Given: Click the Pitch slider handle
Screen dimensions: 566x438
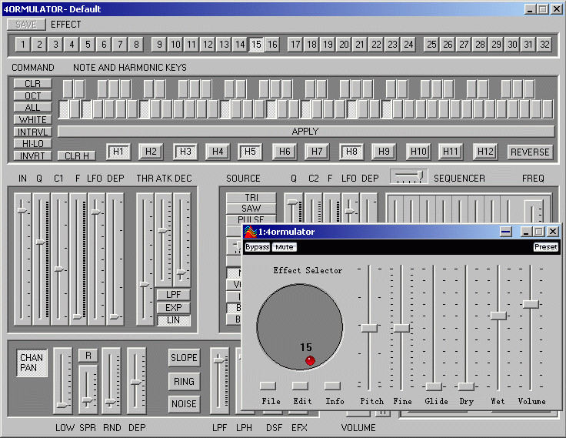Looking at the screenshot, I should (x=369, y=328).
